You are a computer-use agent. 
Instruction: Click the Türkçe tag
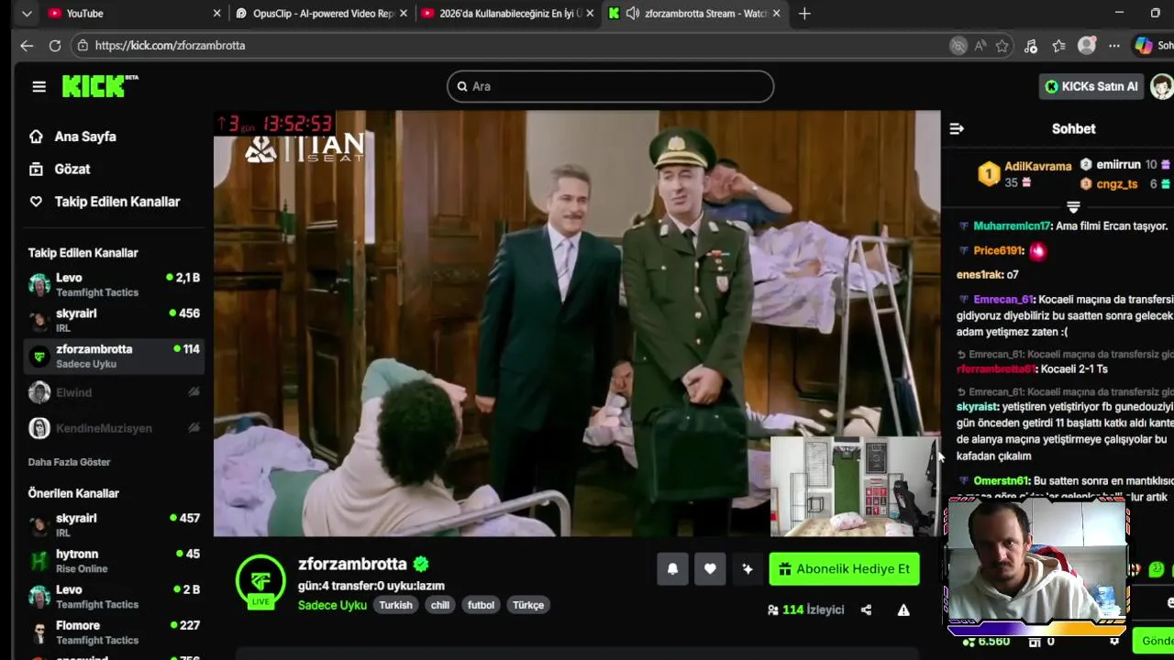pos(528,605)
